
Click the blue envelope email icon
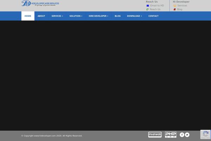148,6
